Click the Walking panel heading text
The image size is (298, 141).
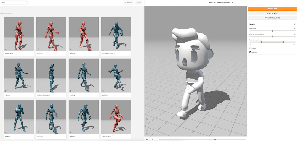[x=252, y=24]
